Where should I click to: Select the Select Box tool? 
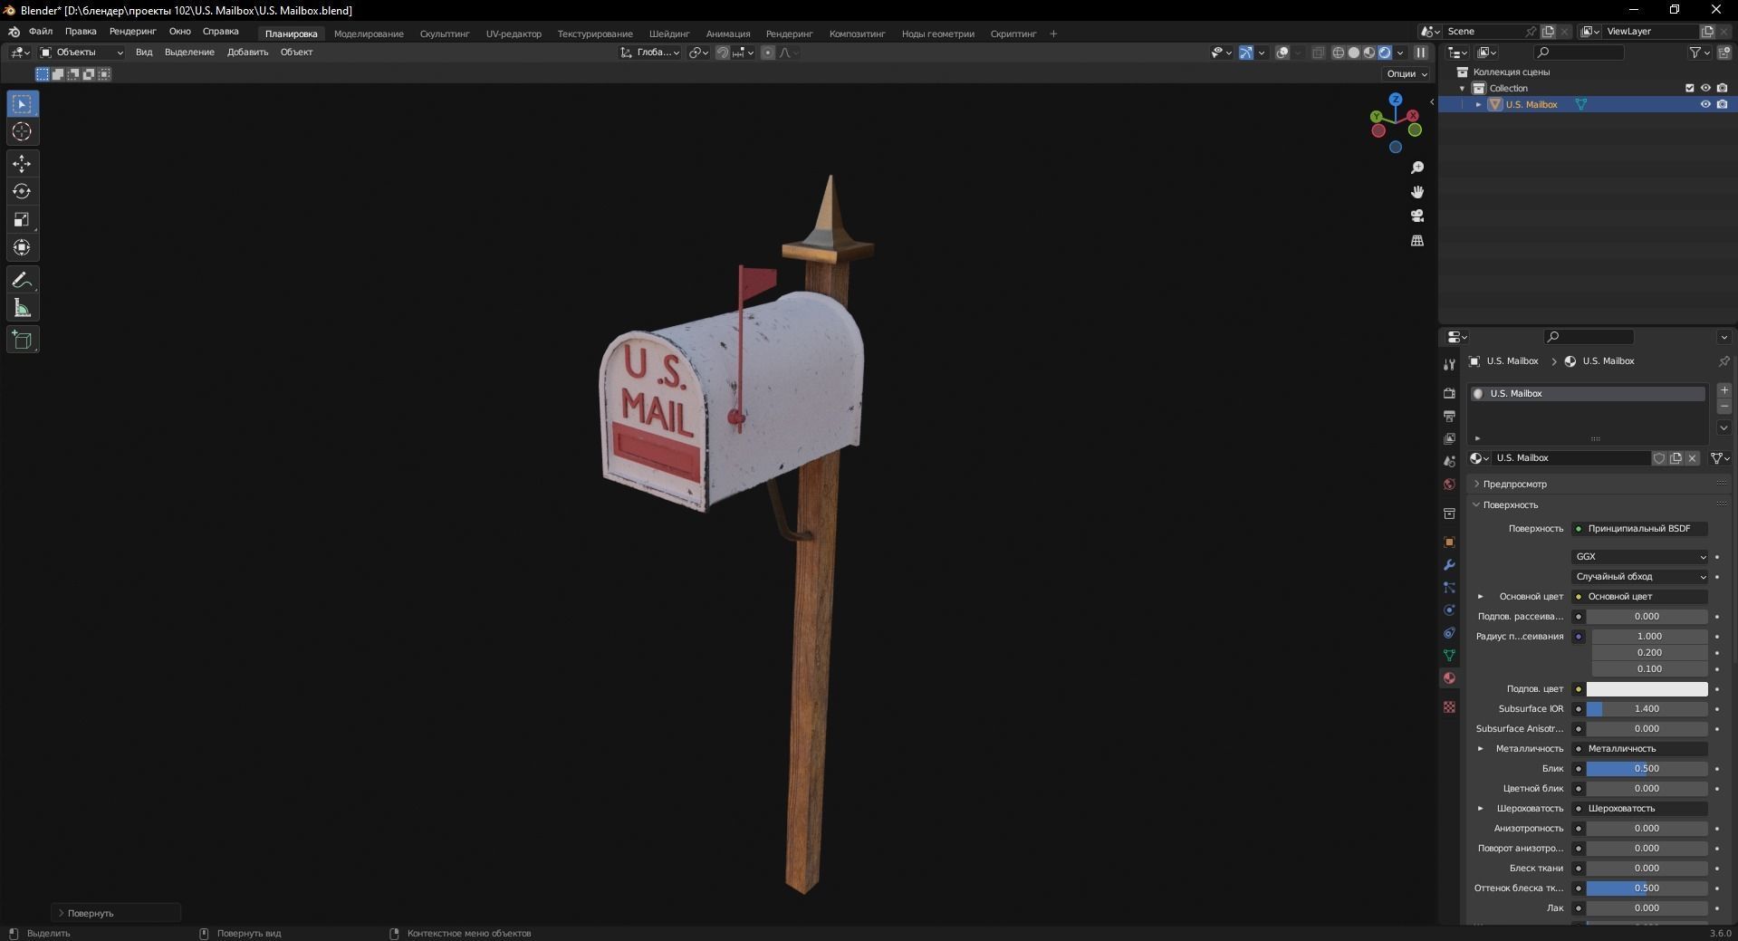pyautogui.click(x=23, y=104)
